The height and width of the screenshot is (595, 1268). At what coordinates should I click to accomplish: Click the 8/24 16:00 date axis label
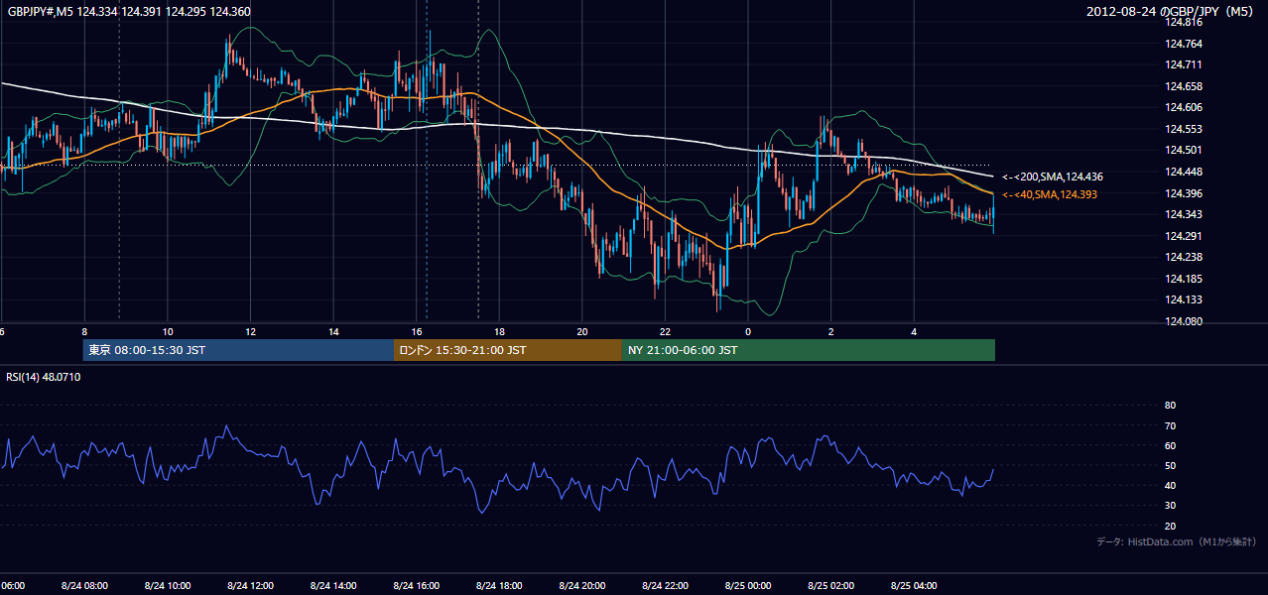click(x=416, y=585)
